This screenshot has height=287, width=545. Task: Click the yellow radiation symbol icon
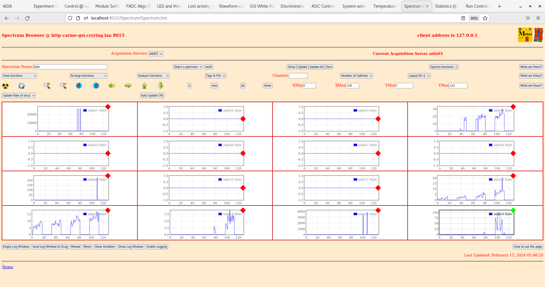pyautogui.click(x=5, y=86)
